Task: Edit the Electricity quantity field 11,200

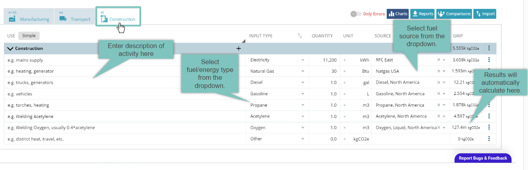Action: tap(324, 60)
